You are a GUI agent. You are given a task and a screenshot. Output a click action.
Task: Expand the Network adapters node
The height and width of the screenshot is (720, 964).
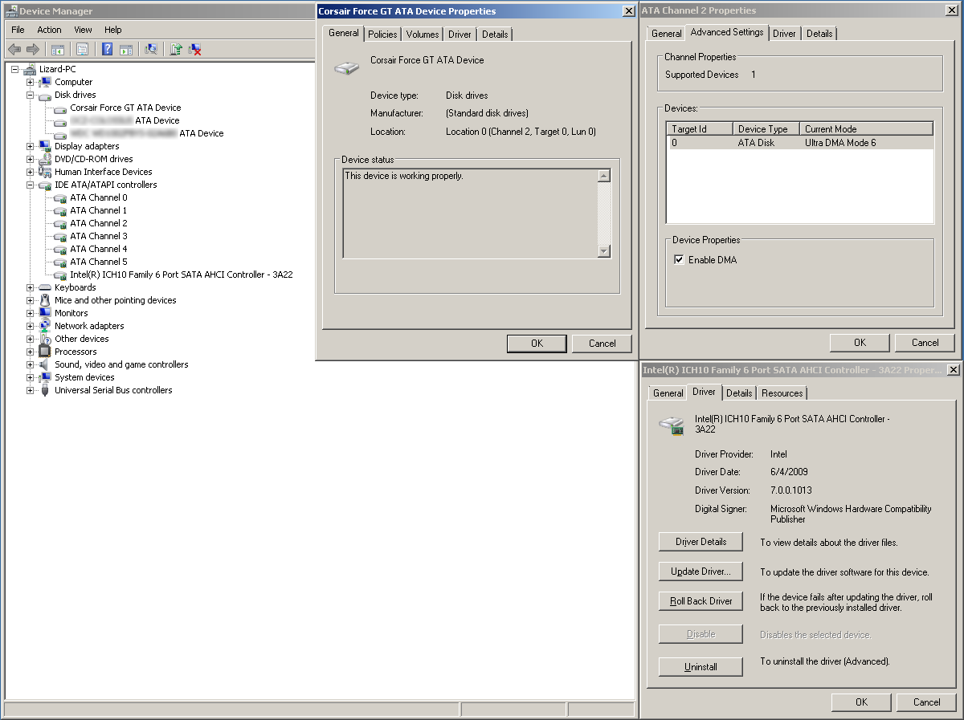coord(30,326)
